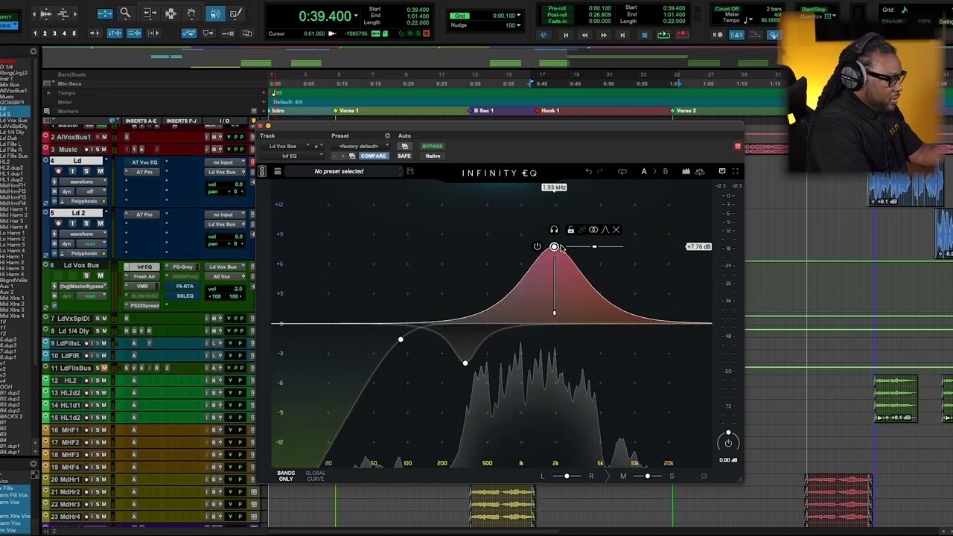Solo the band with headphones icon
The width and height of the screenshot is (953, 536).
[554, 230]
